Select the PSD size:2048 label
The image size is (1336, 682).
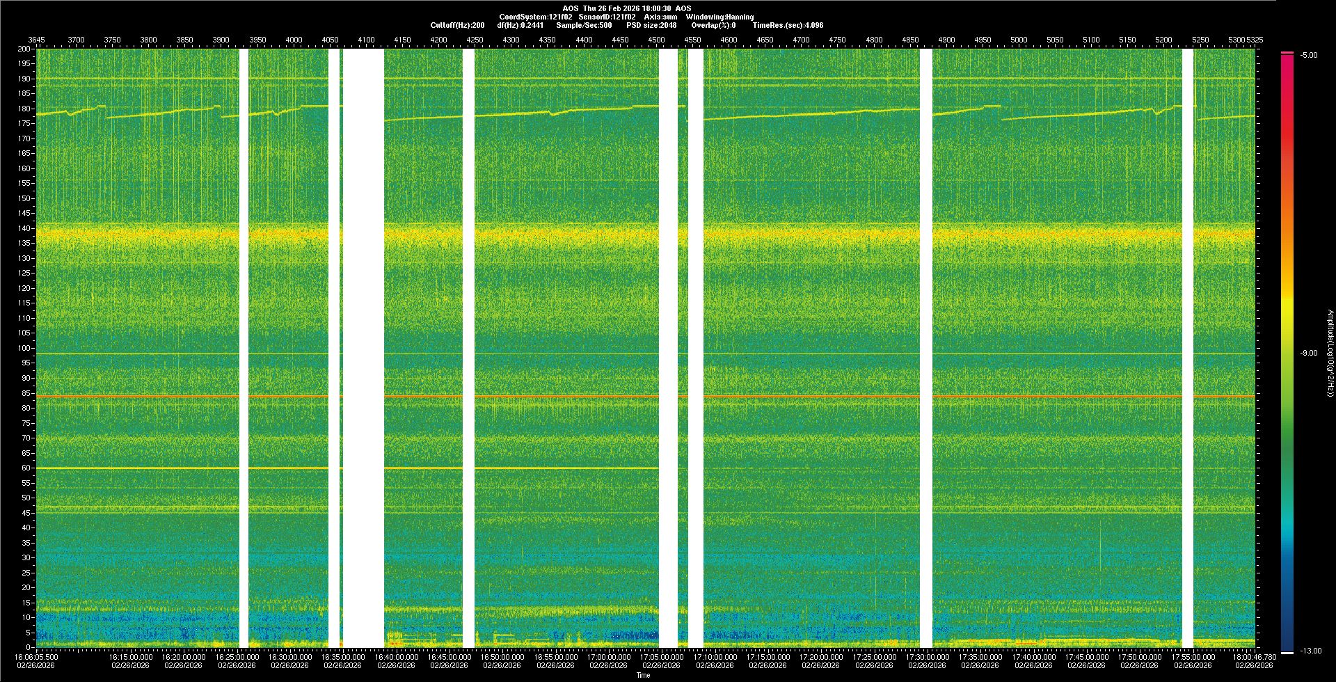[651, 25]
